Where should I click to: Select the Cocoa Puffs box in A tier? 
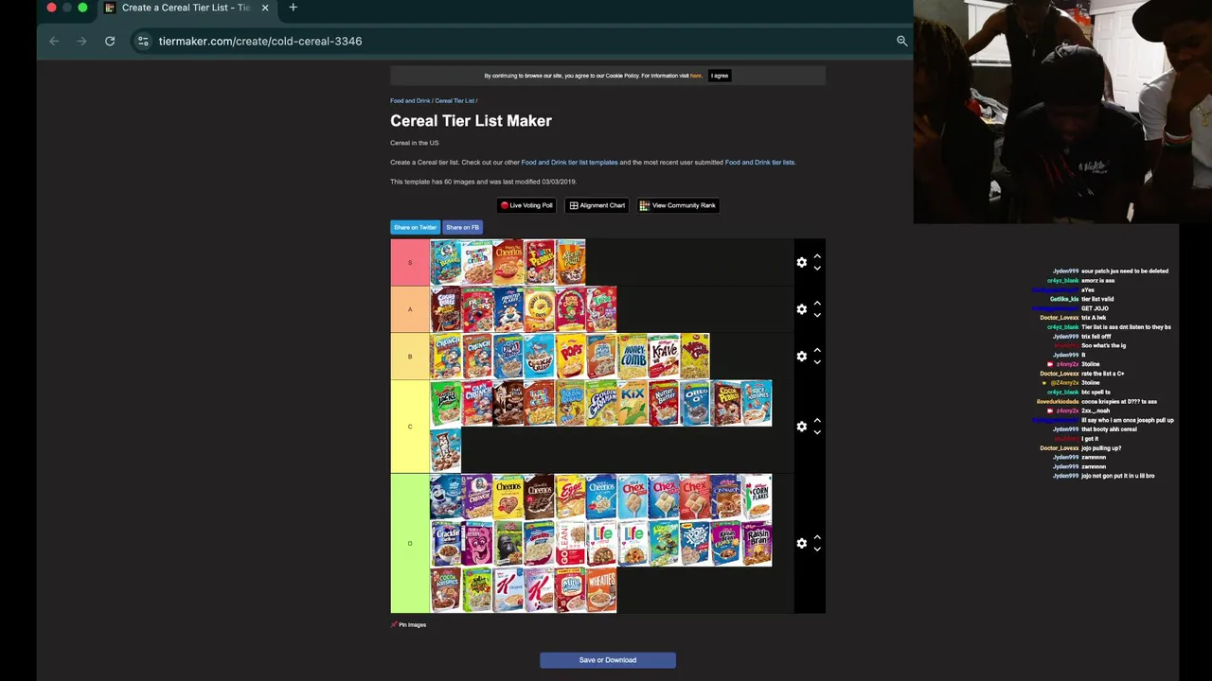[445, 309]
